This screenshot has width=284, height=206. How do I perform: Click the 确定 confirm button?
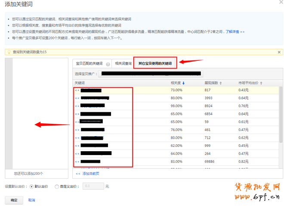click(x=14, y=200)
